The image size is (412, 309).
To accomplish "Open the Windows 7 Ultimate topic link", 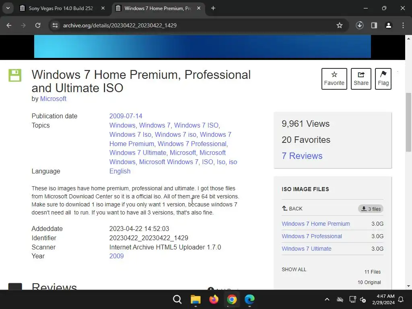I will click(138, 152).
